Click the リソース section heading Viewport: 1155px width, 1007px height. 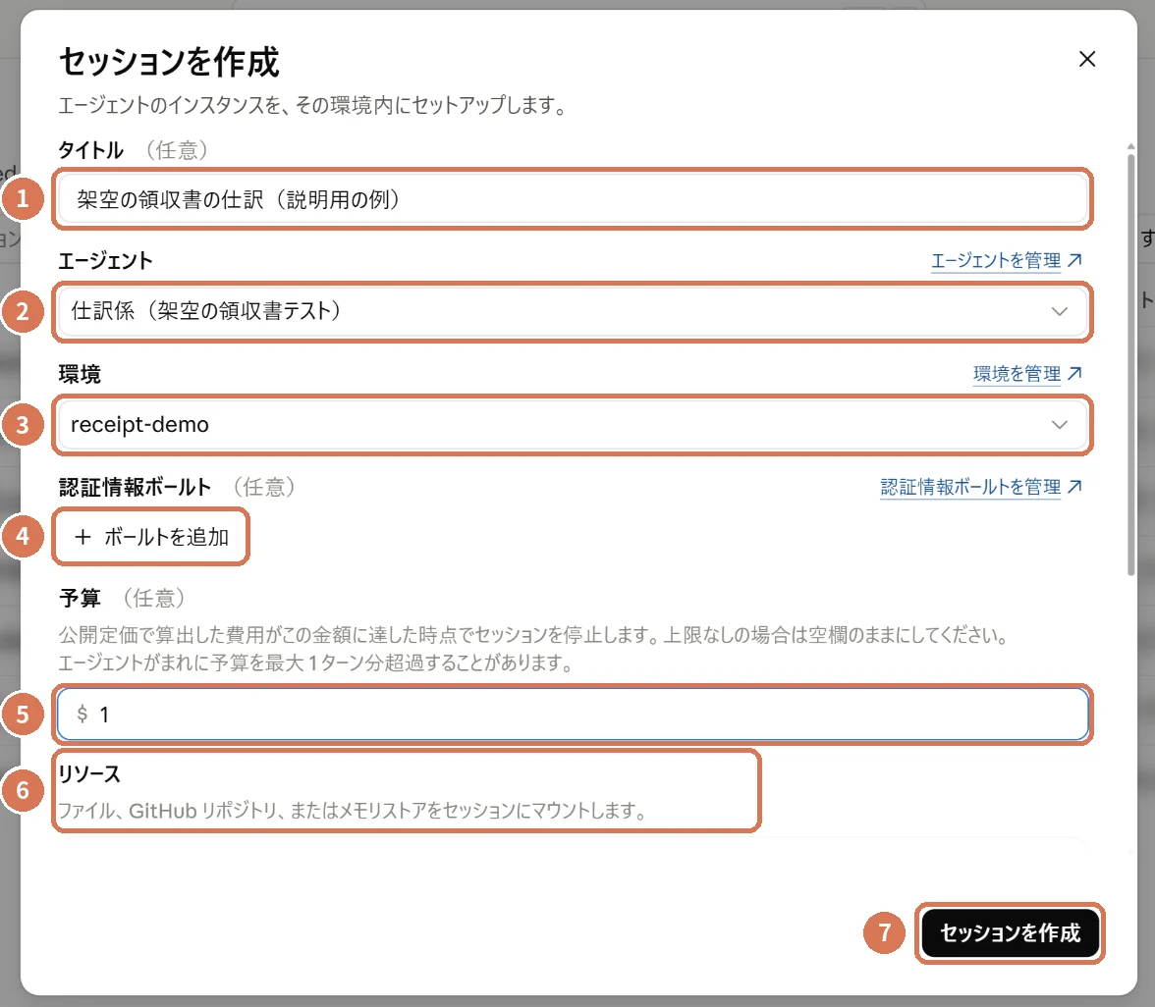coord(89,773)
